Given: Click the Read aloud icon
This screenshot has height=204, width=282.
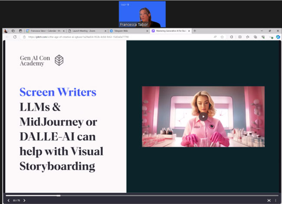Looking at the screenshot, I should click(215, 37).
